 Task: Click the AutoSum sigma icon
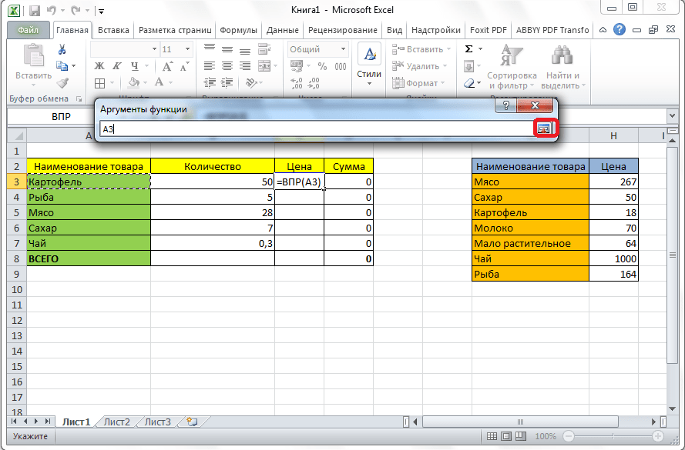(x=468, y=50)
